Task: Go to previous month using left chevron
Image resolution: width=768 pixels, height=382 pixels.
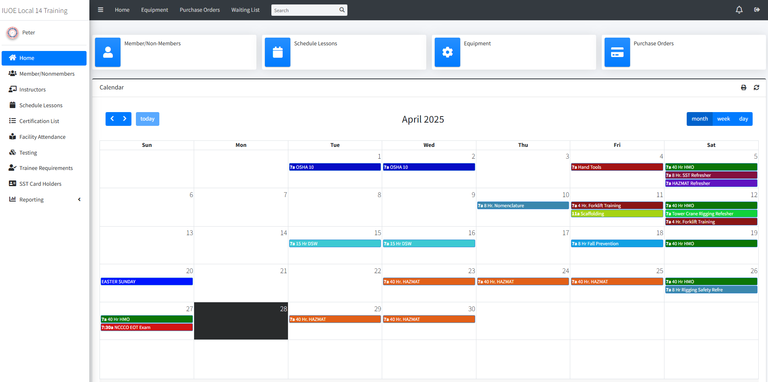Action: click(112, 119)
